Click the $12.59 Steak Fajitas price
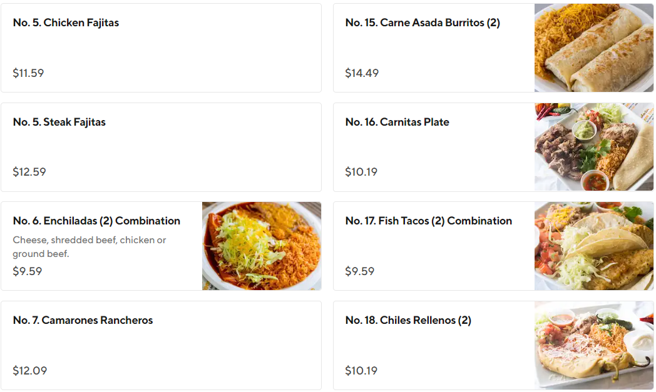 tap(29, 172)
